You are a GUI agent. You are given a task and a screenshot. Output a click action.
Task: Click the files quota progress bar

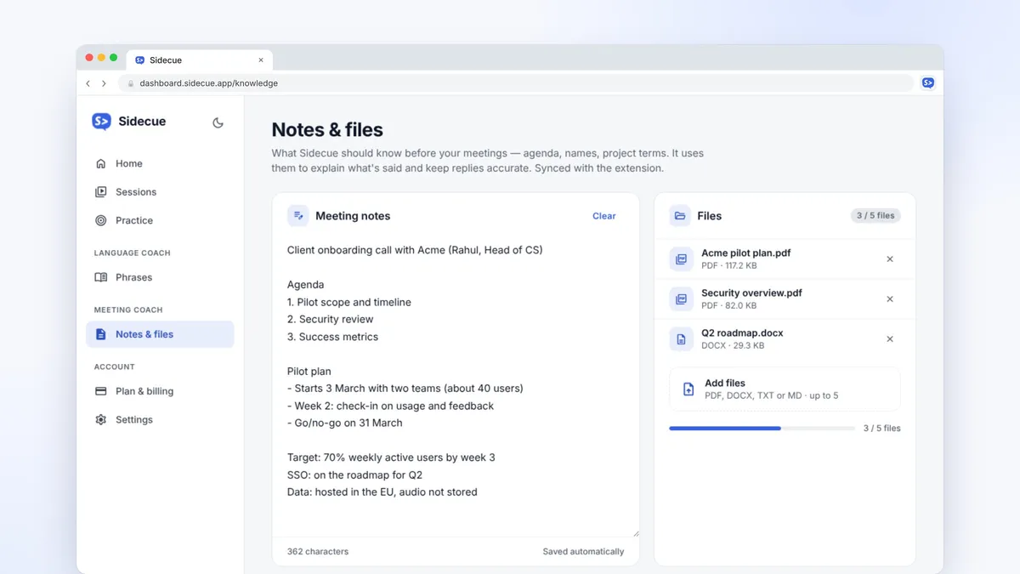pos(762,429)
